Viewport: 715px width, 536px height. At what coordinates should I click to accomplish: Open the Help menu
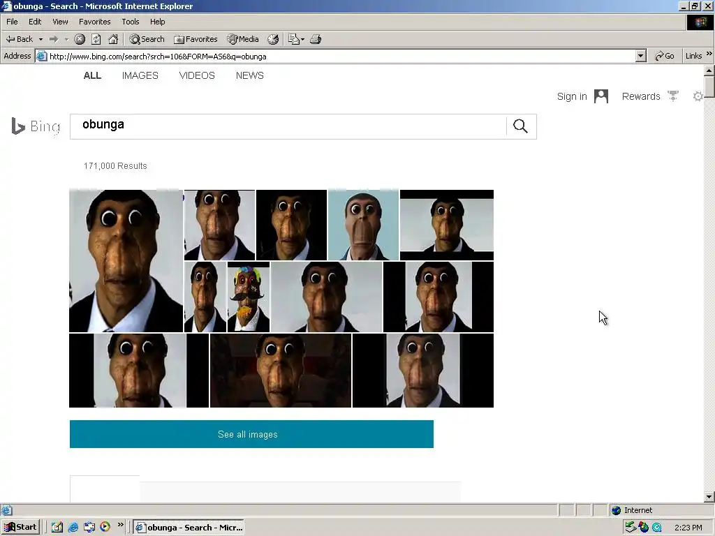point(157,22)
